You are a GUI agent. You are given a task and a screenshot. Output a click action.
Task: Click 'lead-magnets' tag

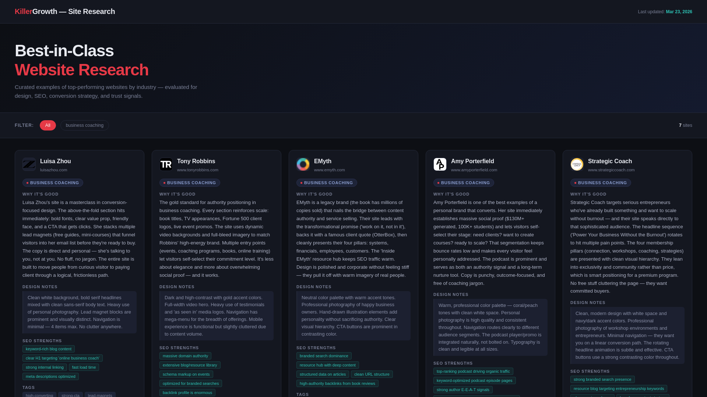(x=100, y=395)
